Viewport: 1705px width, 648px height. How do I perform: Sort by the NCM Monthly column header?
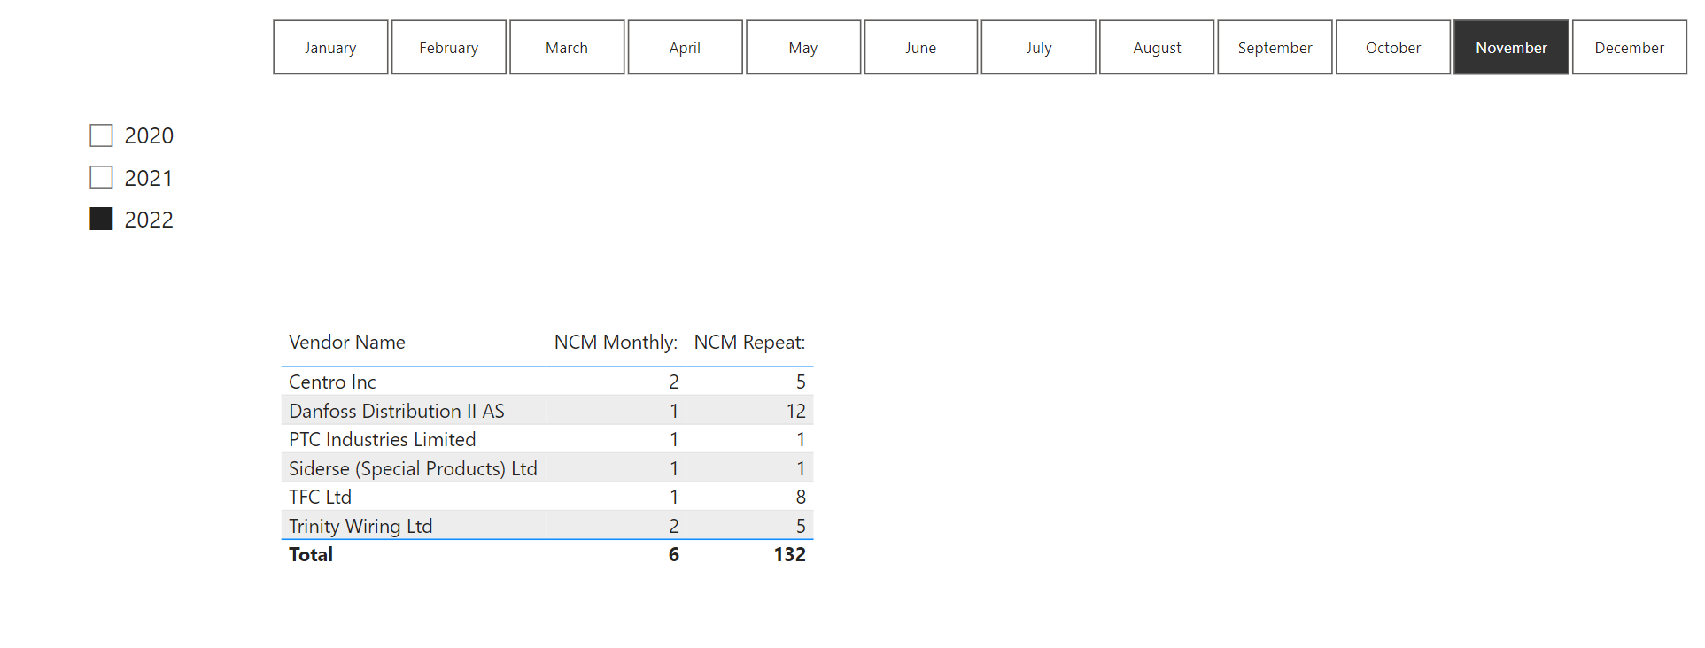tap(616, 343)
